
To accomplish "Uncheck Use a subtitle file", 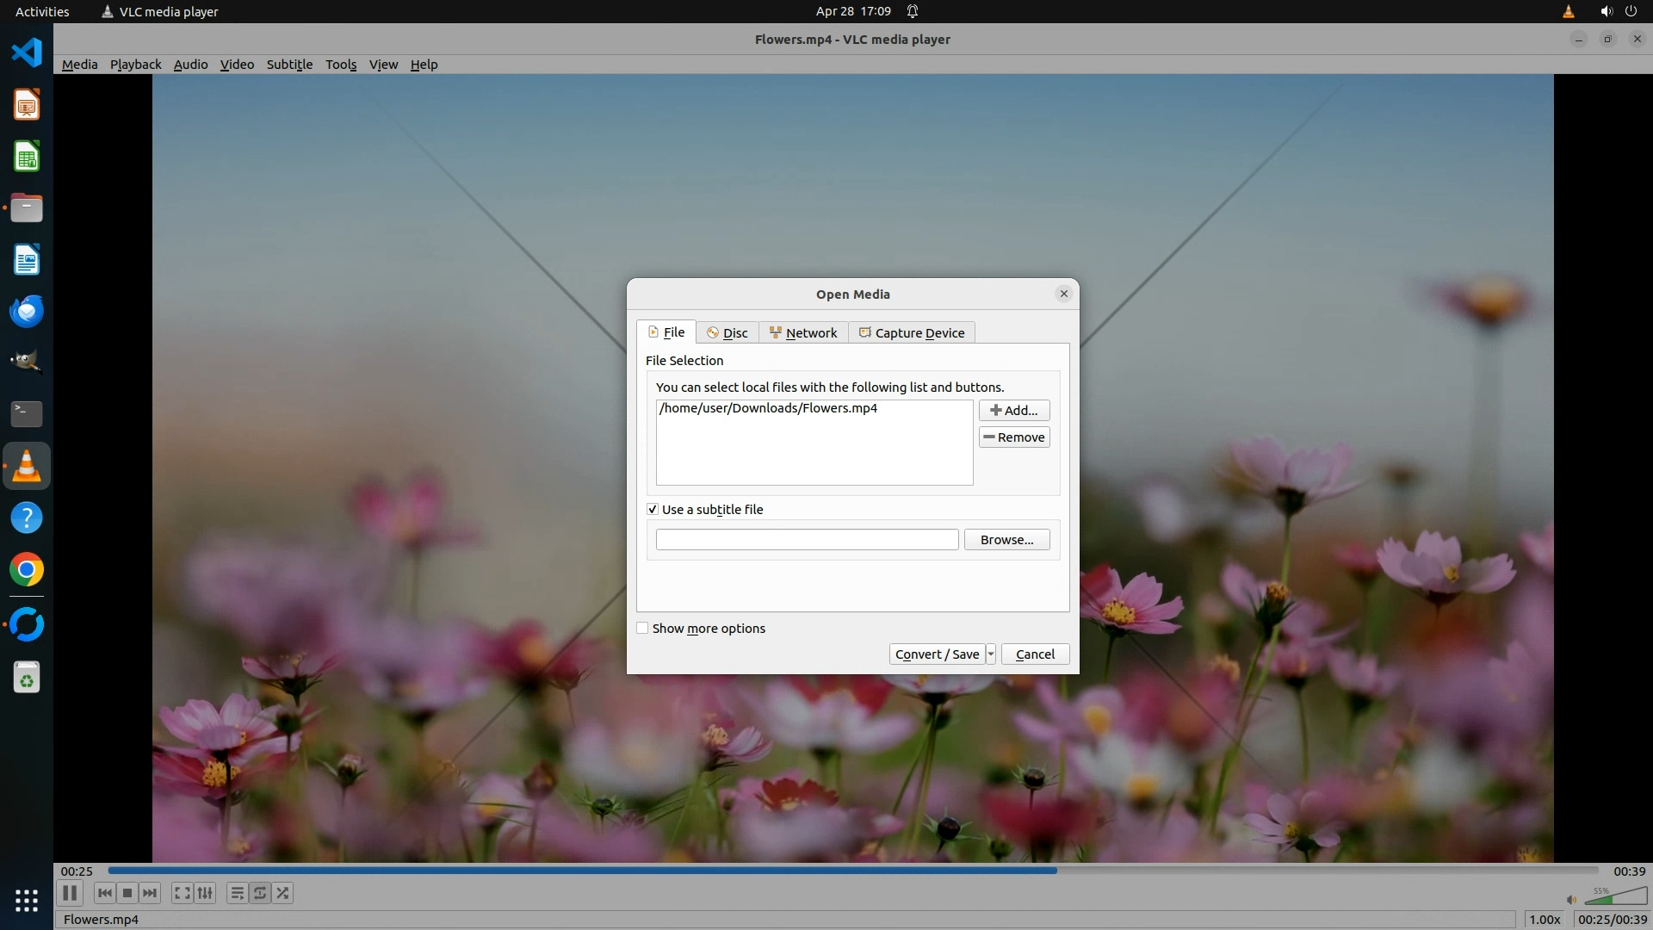I will [653, 510].
